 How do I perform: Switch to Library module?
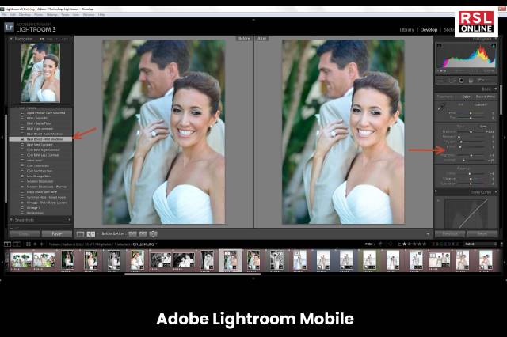tap(406, 30)
